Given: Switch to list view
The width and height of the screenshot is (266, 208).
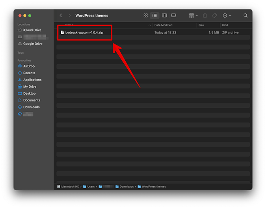Looking at the screenshot, I should click(154, 15).
